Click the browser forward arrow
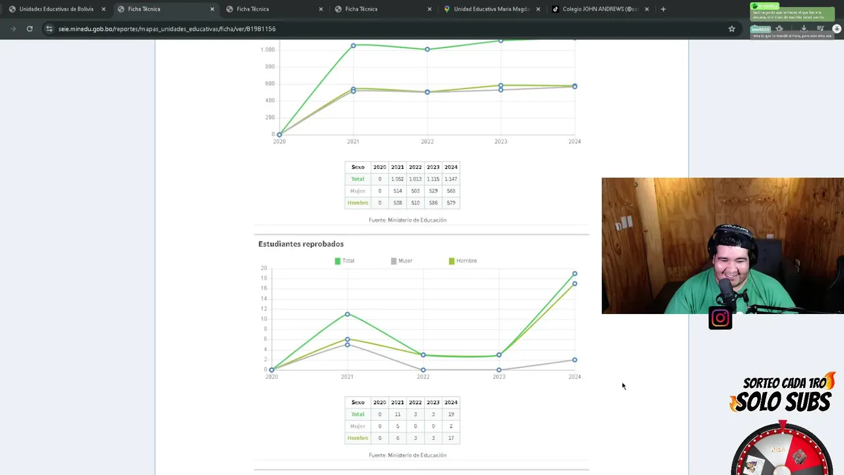The height and width of the screenshot is (475, 844). (13, 28)
